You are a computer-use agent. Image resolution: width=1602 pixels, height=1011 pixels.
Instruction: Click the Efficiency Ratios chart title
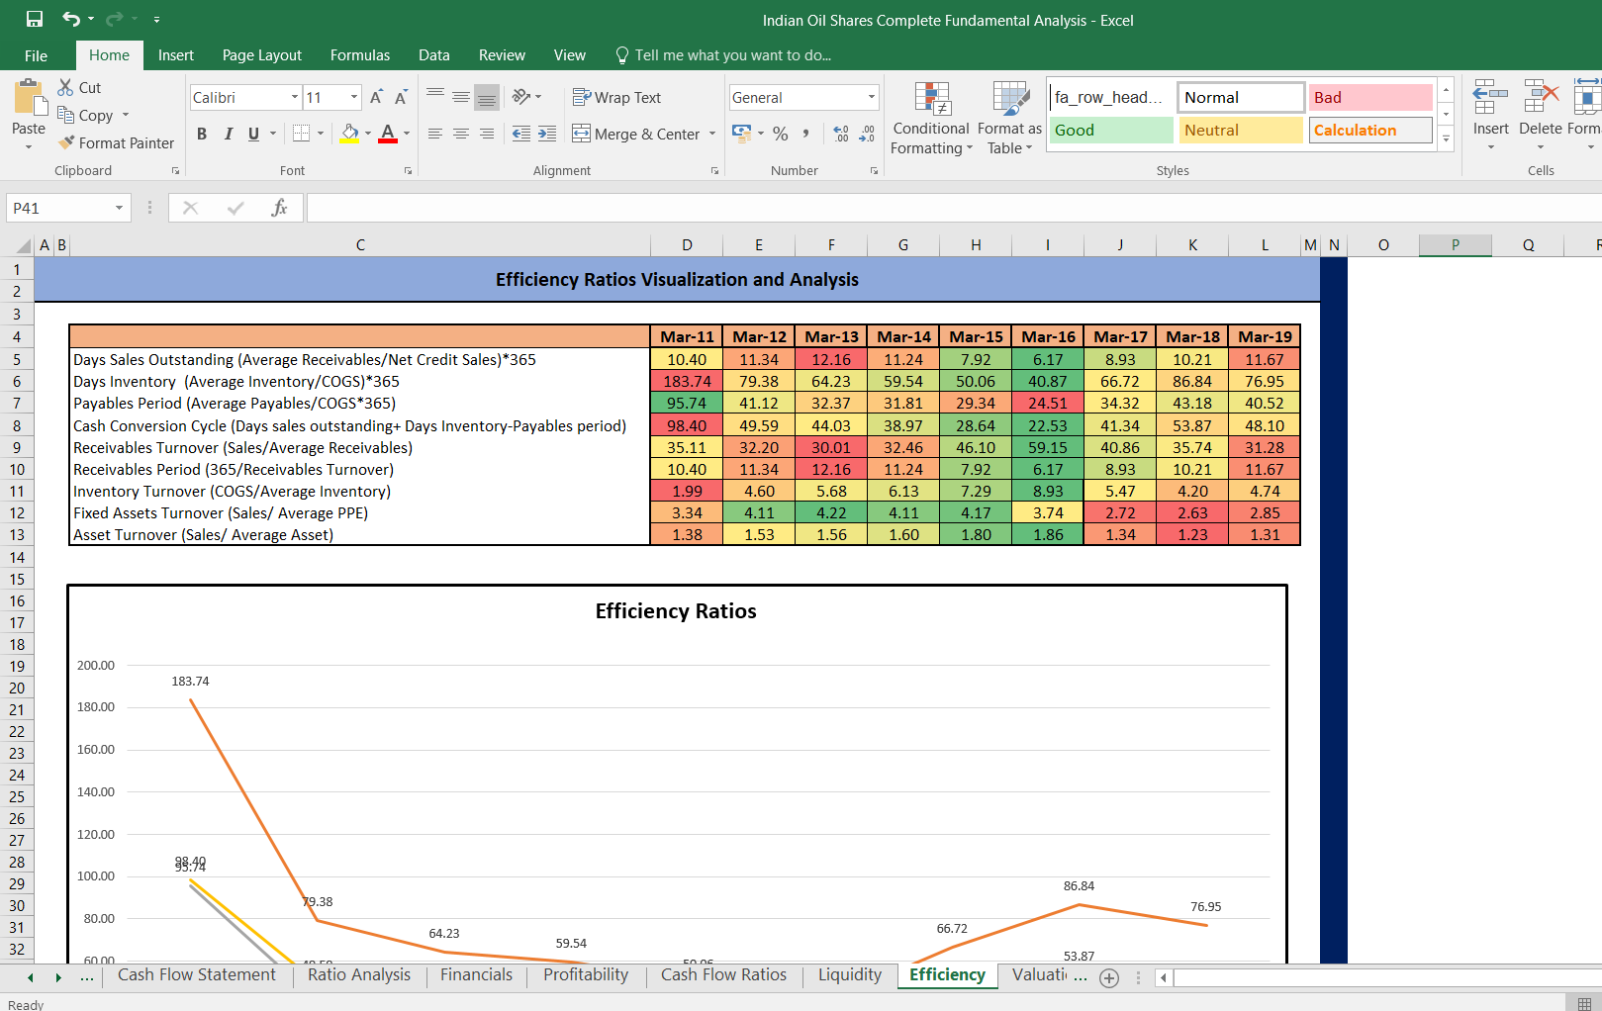676,611
